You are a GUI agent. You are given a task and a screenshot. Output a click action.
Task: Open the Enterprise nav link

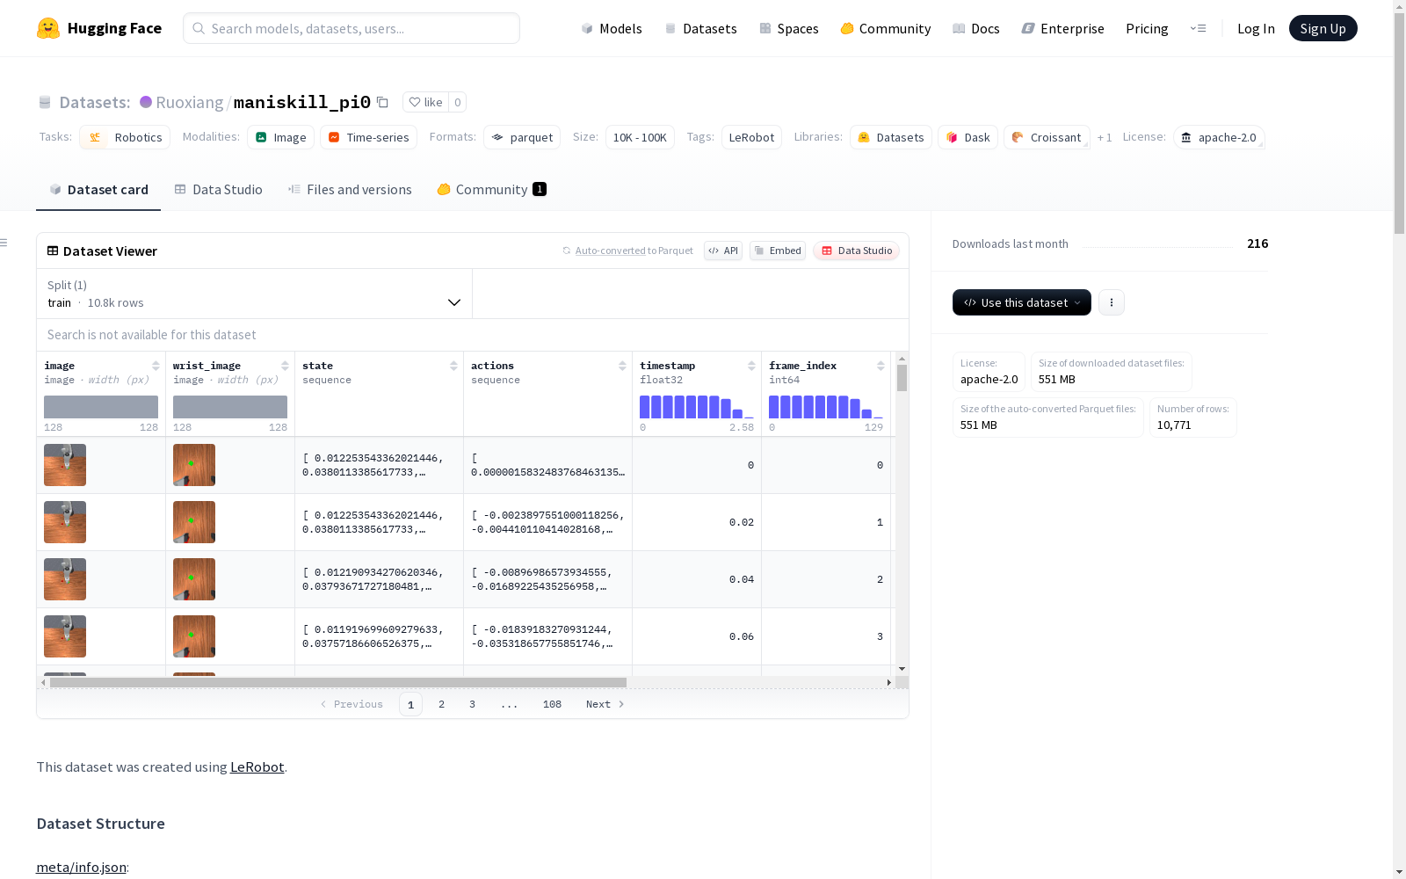(x=1063, y=28)
